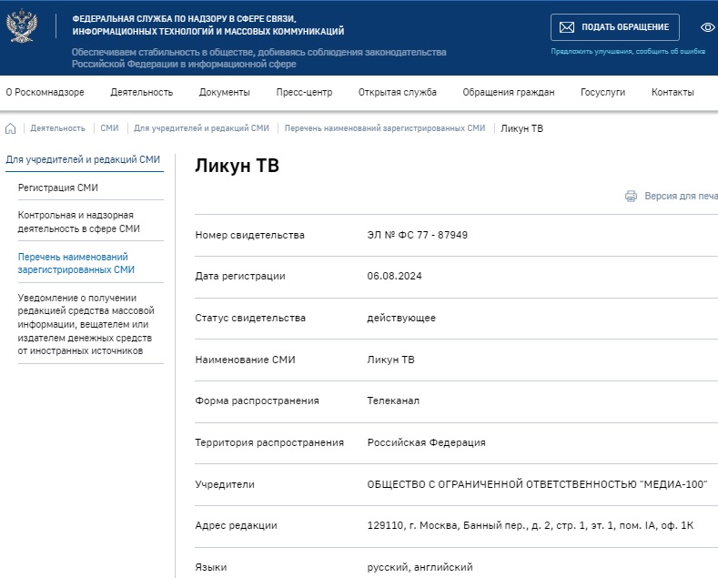Open the 'Деятельность' top menu item
The width and height of the screenshot is (718, 578).
click(x=141, y=93)
